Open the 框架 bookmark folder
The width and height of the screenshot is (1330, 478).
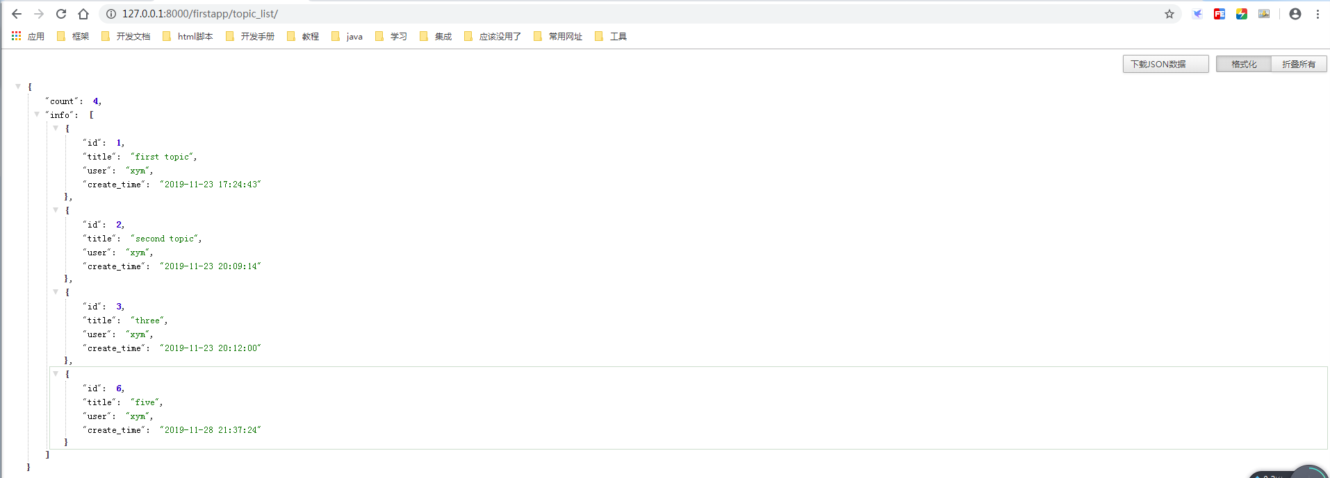point(73,36)
